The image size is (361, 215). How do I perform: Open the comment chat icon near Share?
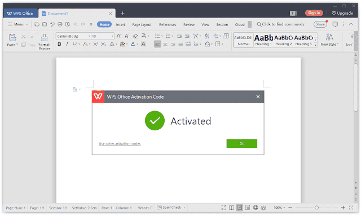335,24
